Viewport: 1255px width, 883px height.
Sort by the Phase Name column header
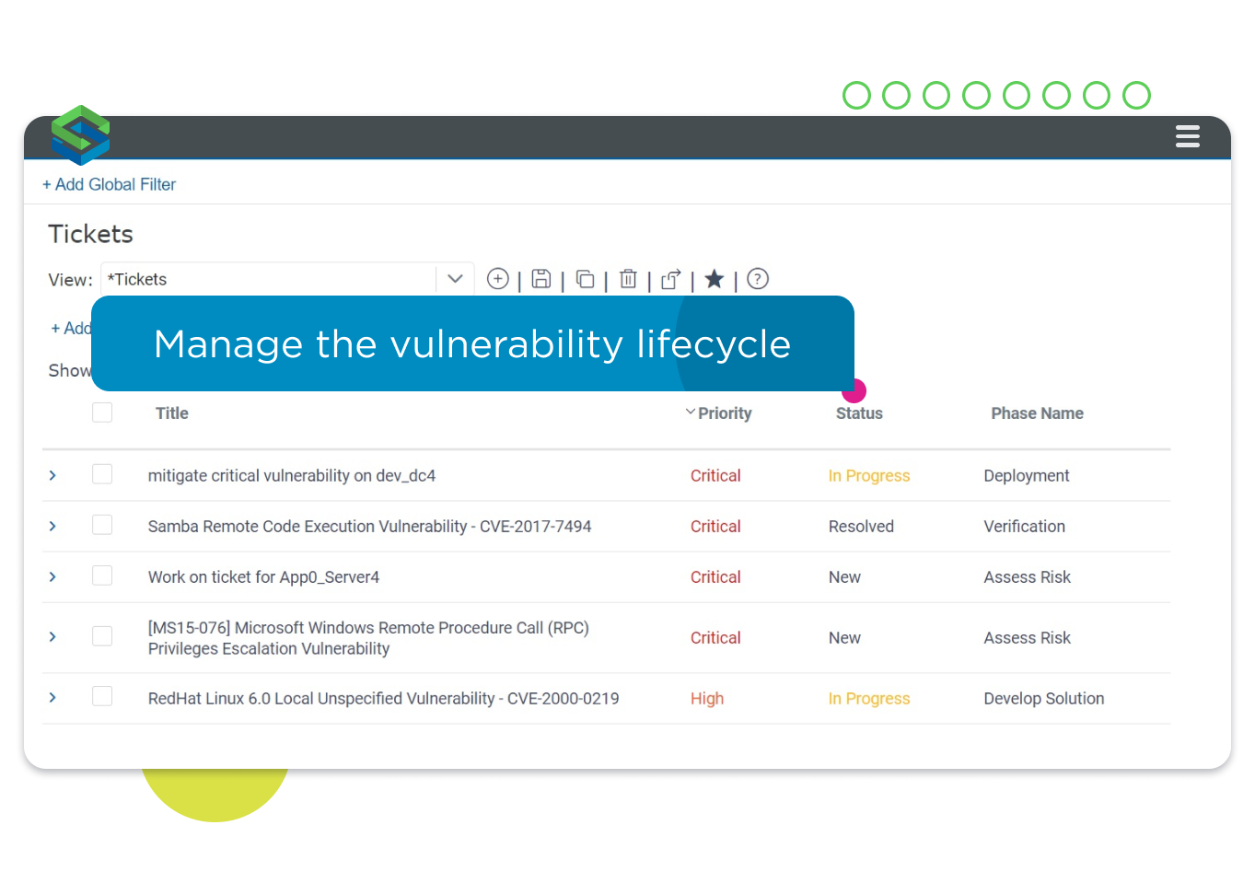pos(1037,413)
